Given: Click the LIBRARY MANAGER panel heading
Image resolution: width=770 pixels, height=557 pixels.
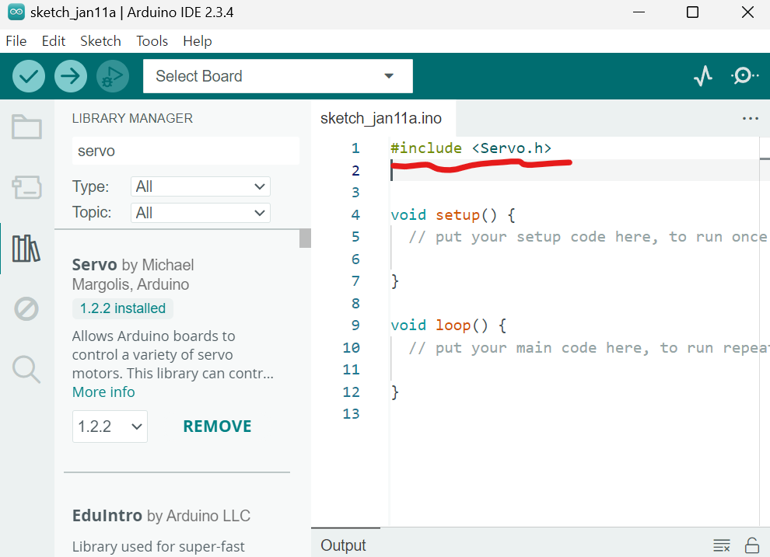Looking at the screenshot, I should [132, 118].
